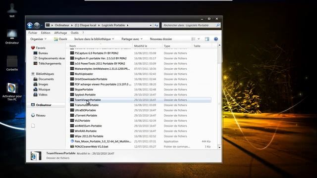
Task: Select OrbitDownloaderPortable folder icon
Action: tap(72, 79)
